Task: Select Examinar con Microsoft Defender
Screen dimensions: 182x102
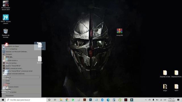Action: pos(22,52)
